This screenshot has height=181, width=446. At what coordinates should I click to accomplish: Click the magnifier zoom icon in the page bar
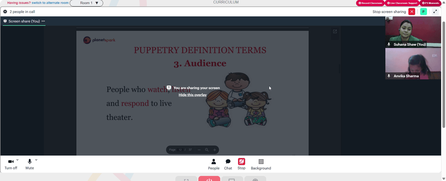pos(207,150)
